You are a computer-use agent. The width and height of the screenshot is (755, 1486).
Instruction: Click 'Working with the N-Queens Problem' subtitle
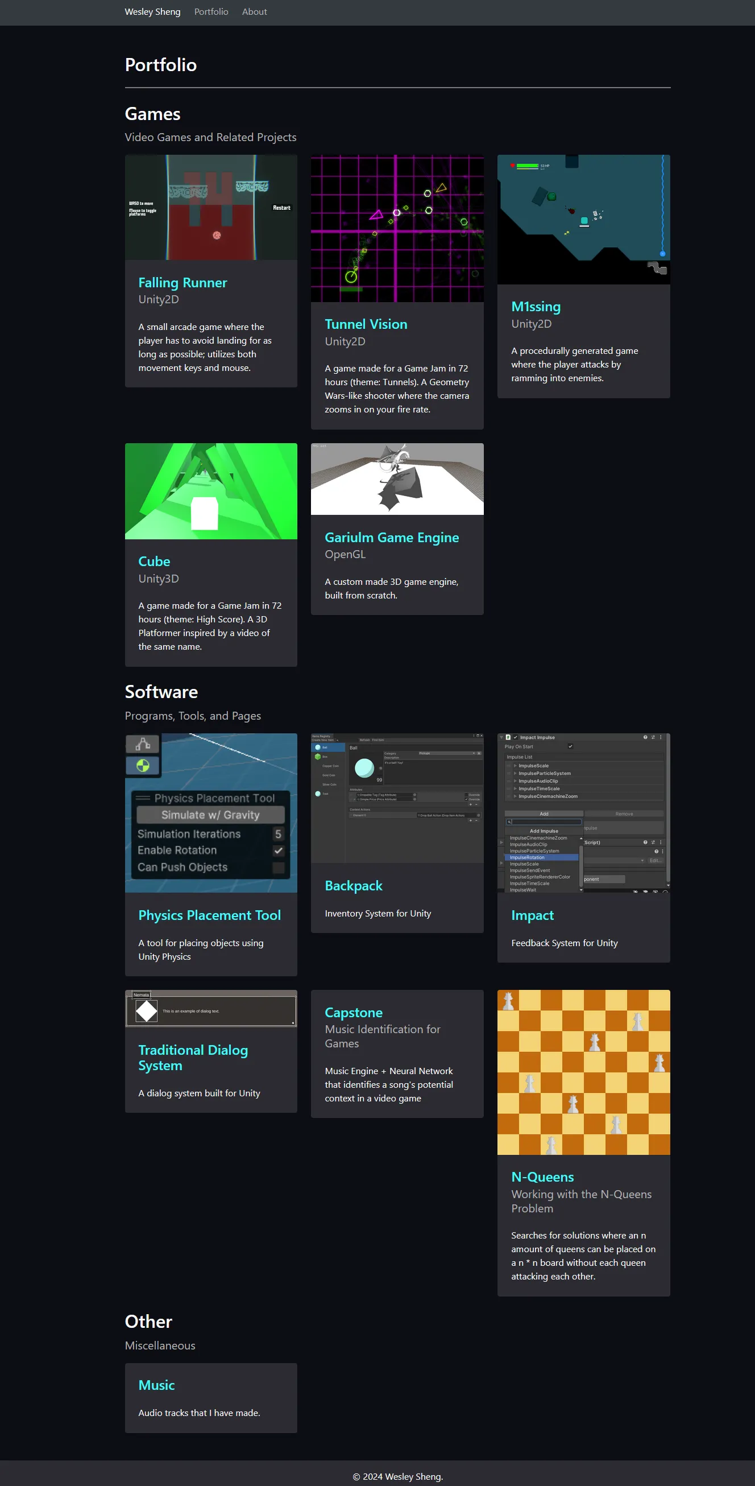pos(582,1201)
